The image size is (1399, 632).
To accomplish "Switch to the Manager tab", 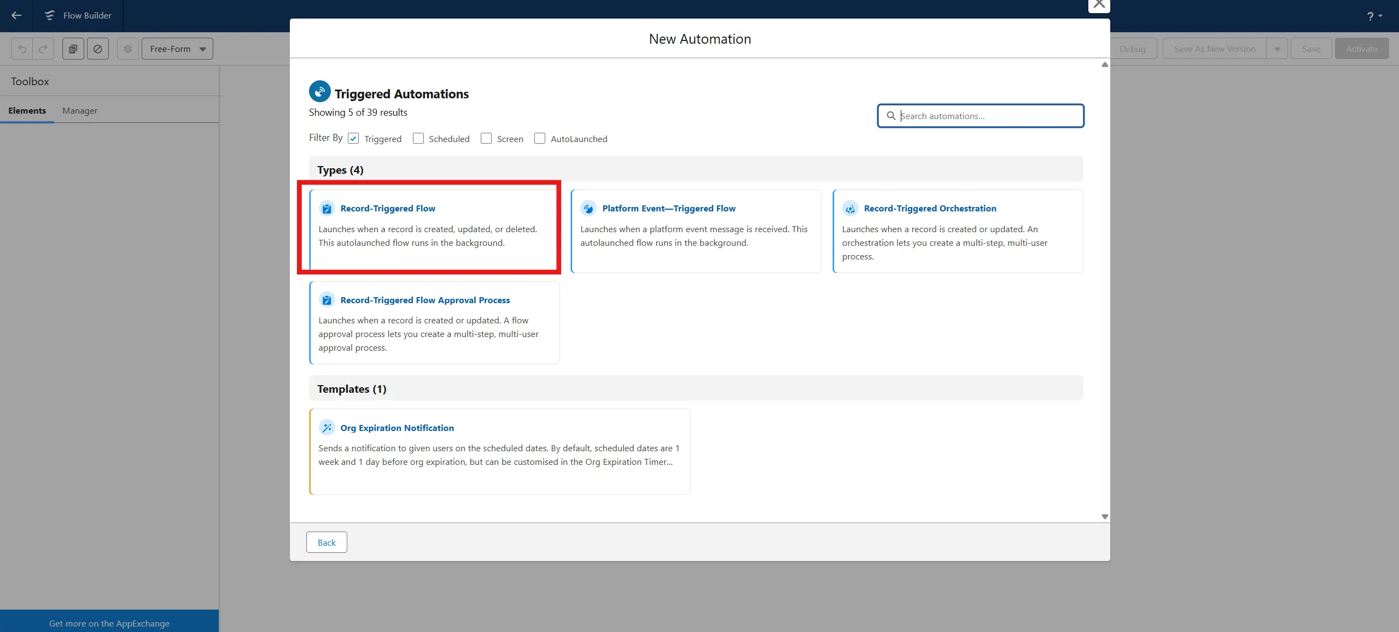I will click(80, 110).
